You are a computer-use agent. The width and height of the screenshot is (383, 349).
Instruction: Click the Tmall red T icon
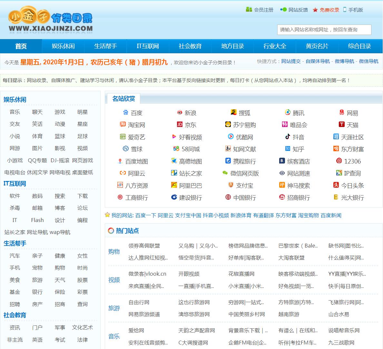341,124
